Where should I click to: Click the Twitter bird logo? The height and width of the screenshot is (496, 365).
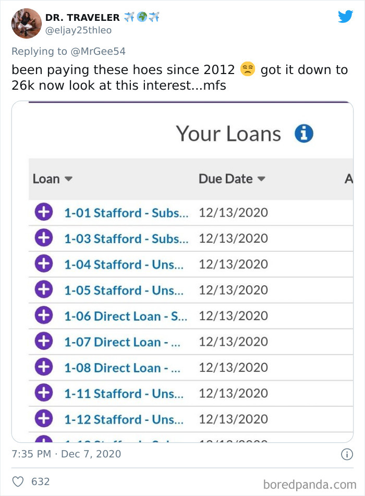click(x=345, y=16)
